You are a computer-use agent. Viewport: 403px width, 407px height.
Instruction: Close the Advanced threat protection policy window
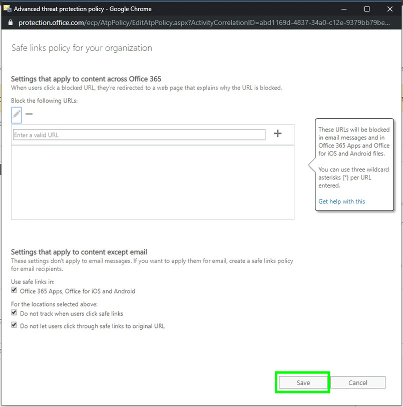(390, 9)
